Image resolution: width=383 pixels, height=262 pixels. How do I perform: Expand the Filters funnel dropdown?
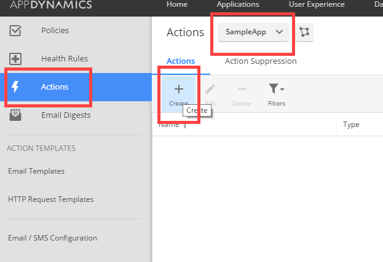(276, 90)
